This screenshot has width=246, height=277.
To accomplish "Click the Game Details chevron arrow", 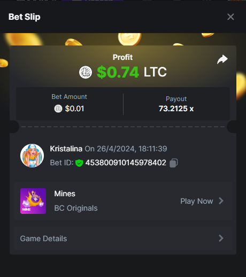I will tap(221, 238).
